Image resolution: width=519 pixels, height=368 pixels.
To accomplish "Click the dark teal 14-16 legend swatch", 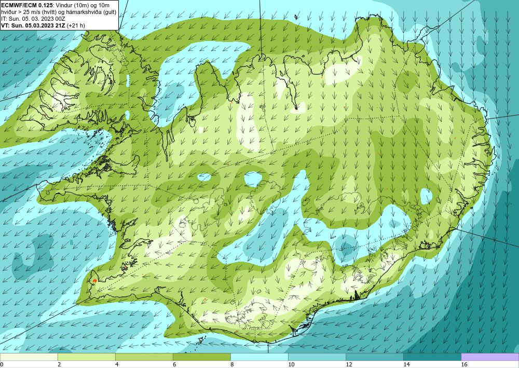I will (432, 357).
